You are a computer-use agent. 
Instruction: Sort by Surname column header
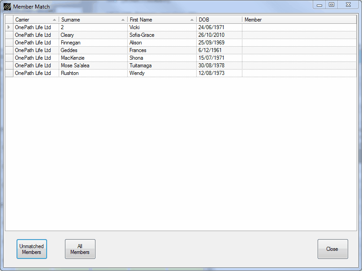coord(93,20)
